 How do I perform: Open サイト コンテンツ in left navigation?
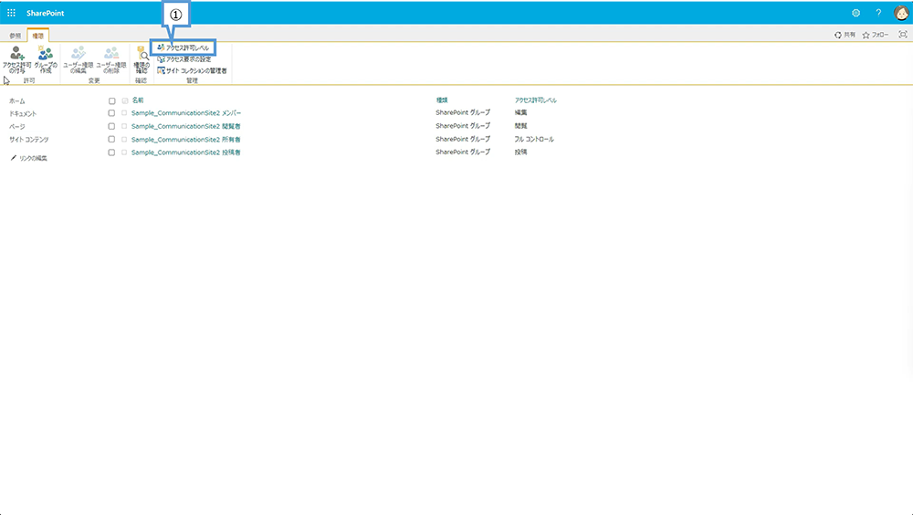pyautogui.click(x=28, y=140)
